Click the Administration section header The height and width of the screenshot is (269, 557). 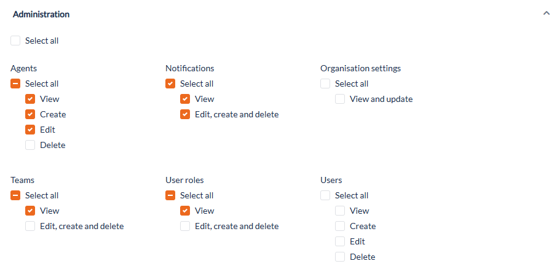point(41,14)
